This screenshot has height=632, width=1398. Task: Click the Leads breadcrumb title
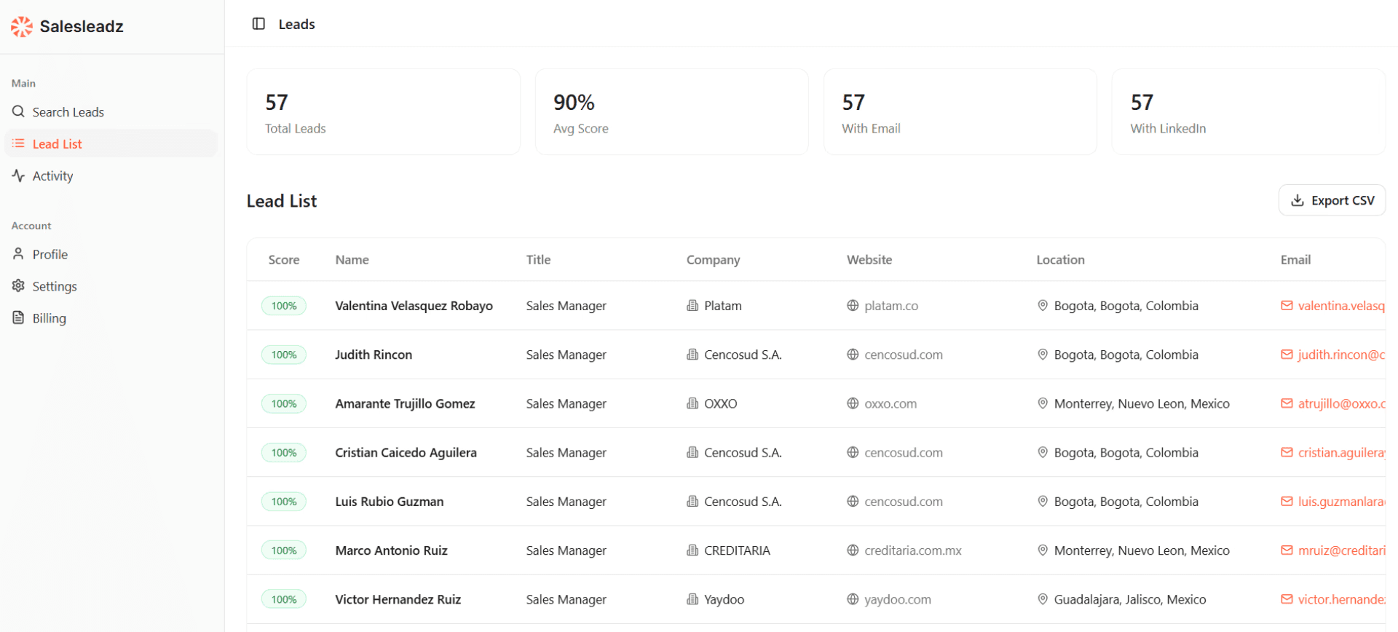296,24
